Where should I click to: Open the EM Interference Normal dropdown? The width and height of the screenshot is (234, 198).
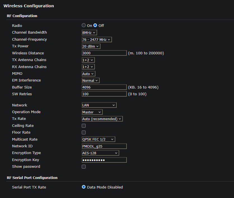coord(91,80)
